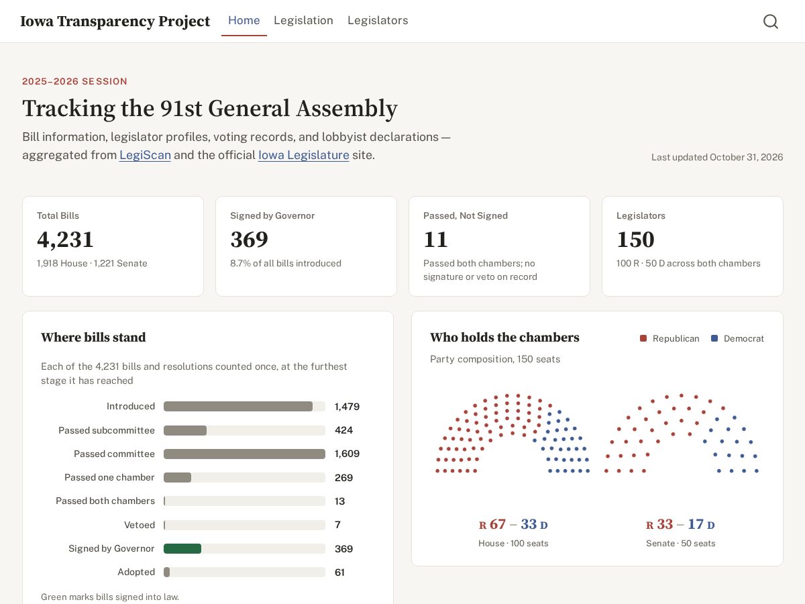
Task: Click the 'Senate · 50 seats' caption
Action: point(681,544)
